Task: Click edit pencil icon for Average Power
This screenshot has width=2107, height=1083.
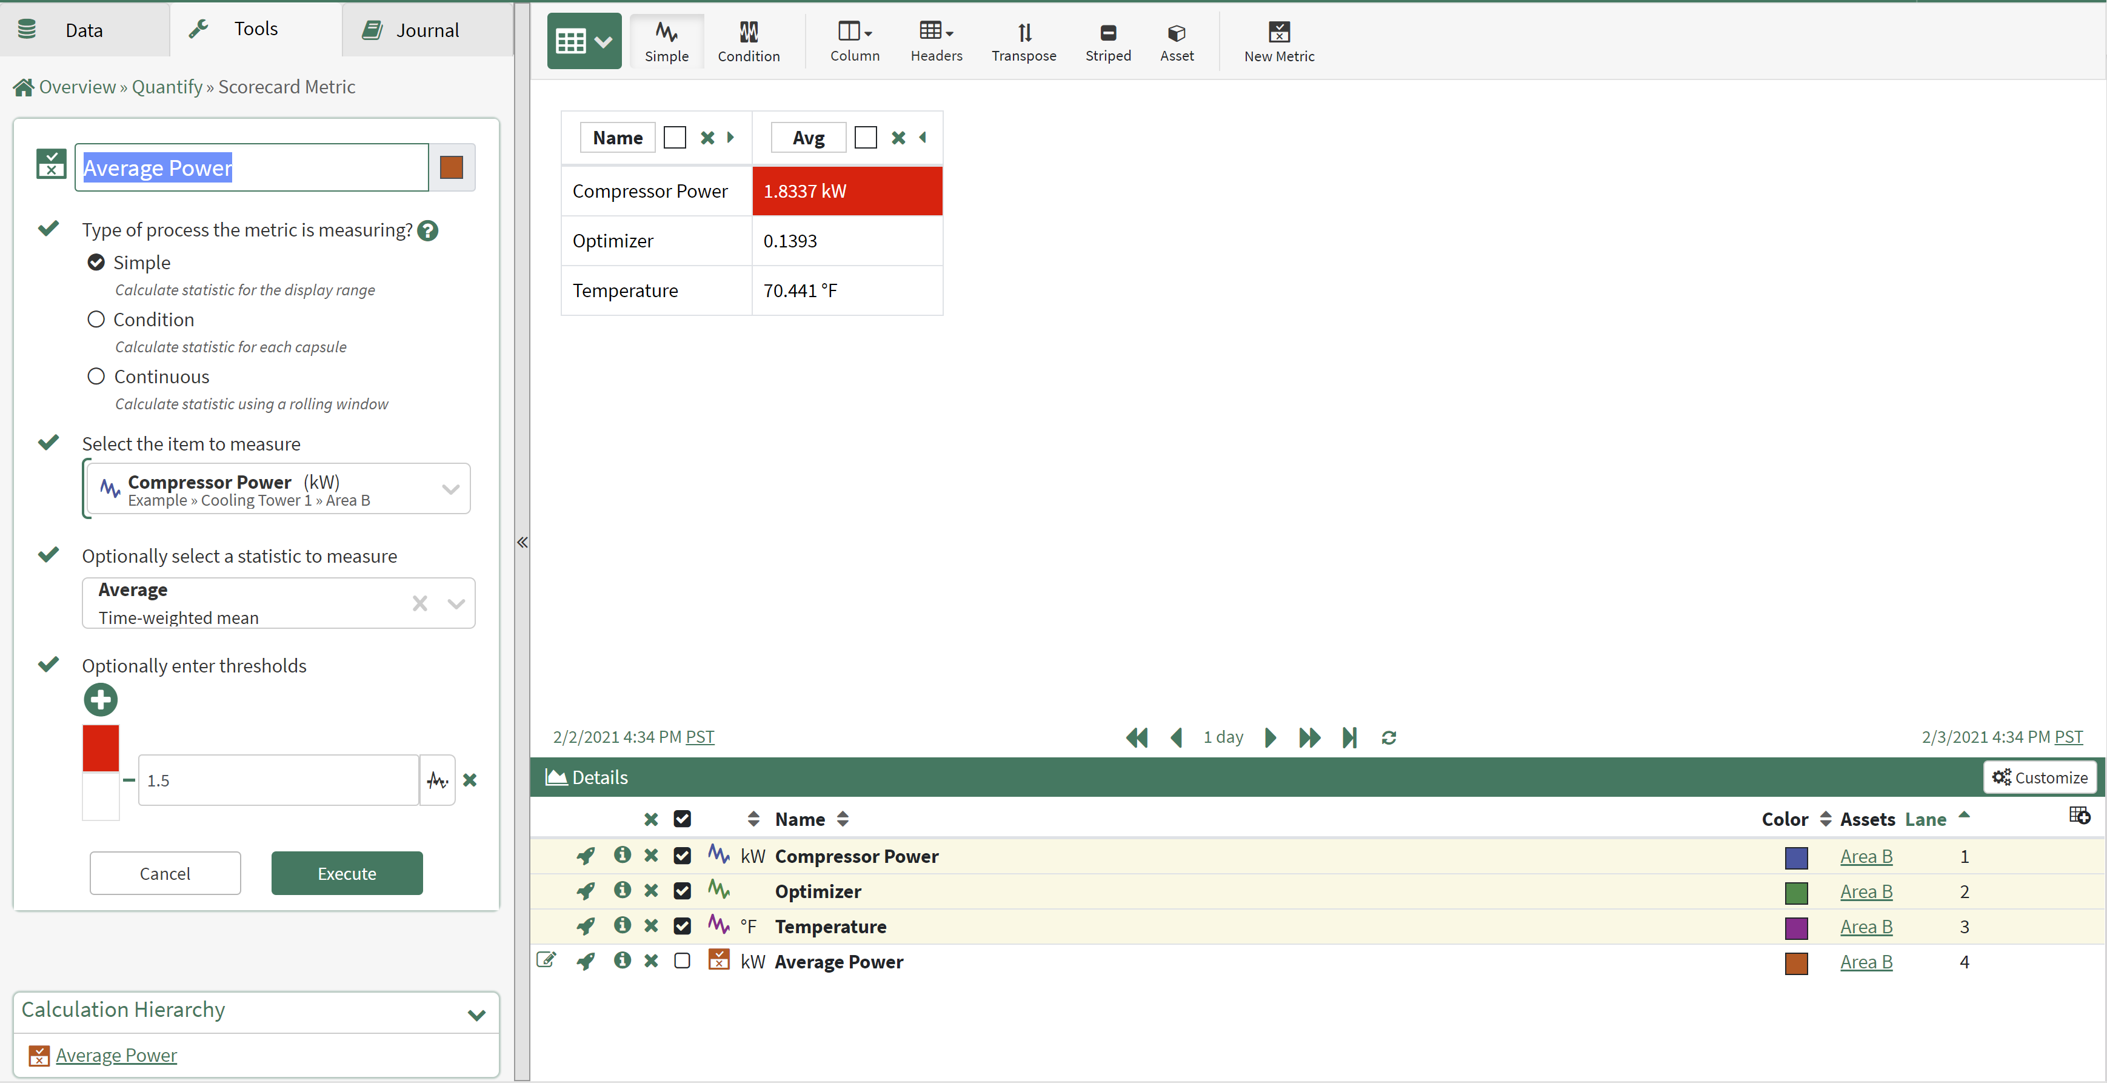Action: click(546, 961)
